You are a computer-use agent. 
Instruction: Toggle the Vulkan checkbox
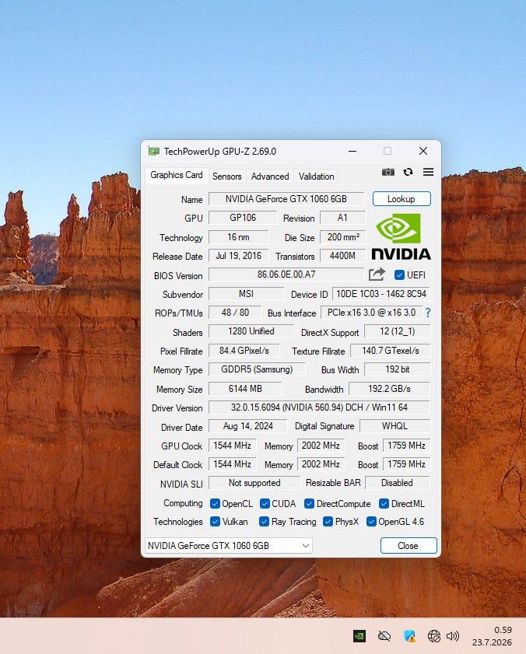click(x=215, y=522)
